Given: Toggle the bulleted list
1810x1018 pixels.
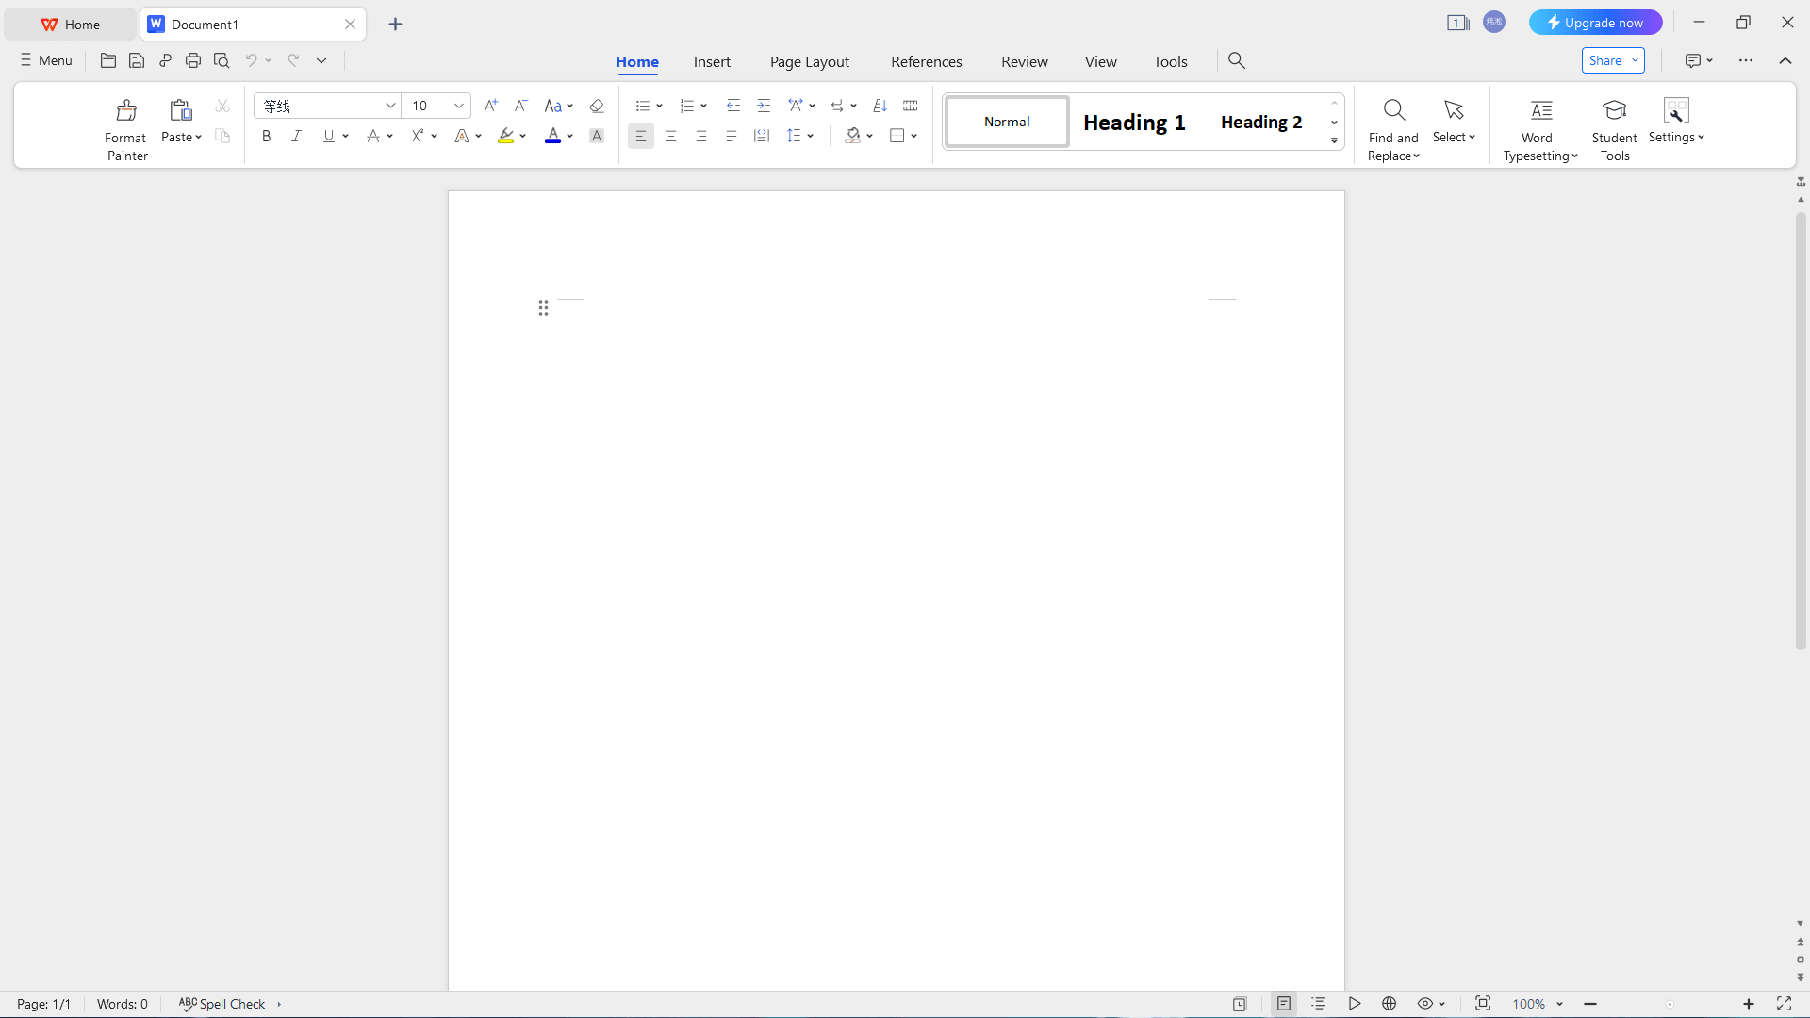Looking at the screenshot, I should [x=643, y=106].
